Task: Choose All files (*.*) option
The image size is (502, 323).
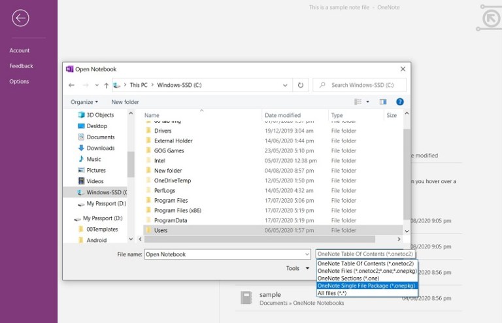Action: (x=367, y=293)
